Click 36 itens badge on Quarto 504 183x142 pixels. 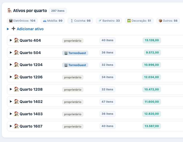(x=108, y=52)
